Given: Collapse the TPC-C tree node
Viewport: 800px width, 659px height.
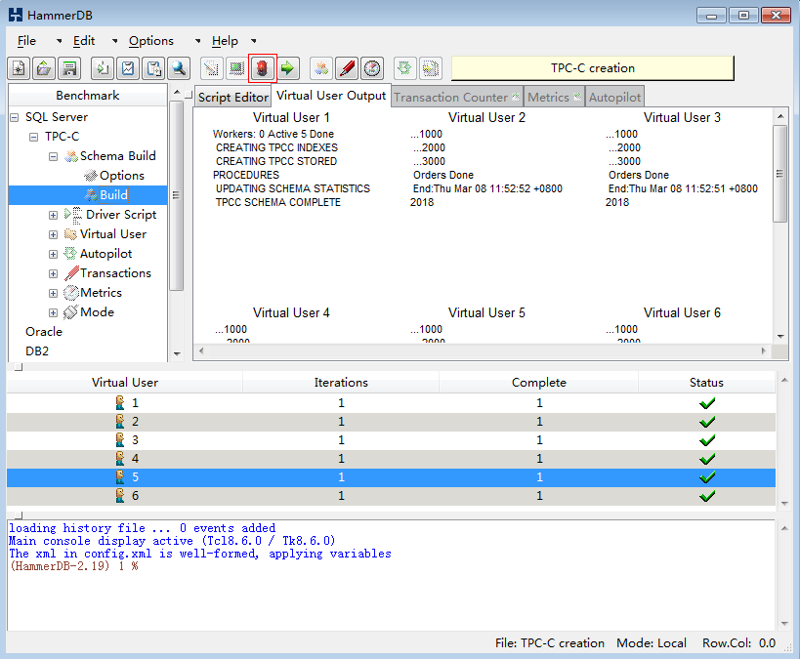Looking at the screenshot, I should [33, 137].
